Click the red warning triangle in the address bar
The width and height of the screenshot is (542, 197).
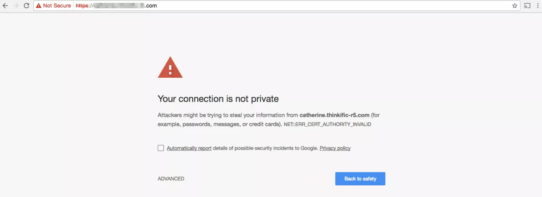pos(39,6)
